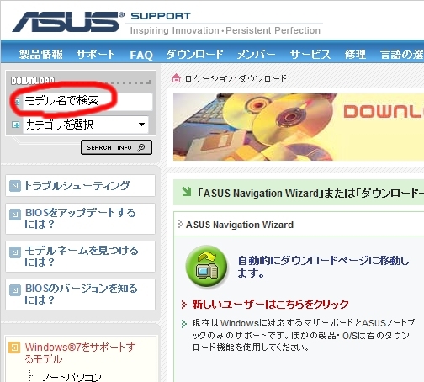Click the SEARCH INFO button

pos(116,147)
